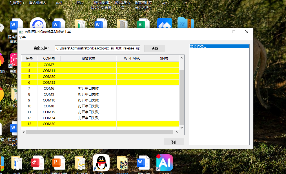The width and height of the screenshot is (286, 174).
Task: Select the 360 ZIP archive desktop icon
Action: coord(186,24)
